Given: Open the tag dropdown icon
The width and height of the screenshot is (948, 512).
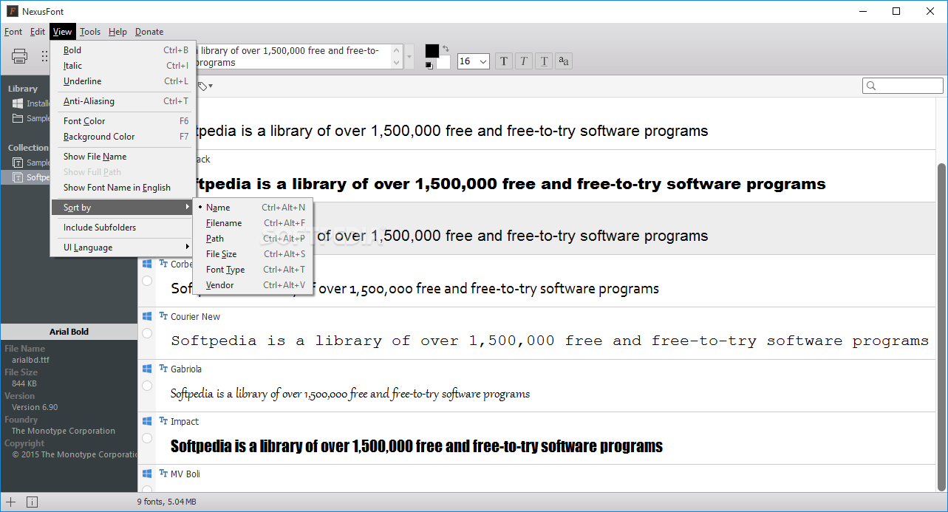Looking at the screenshot, I should pos(205,86).
